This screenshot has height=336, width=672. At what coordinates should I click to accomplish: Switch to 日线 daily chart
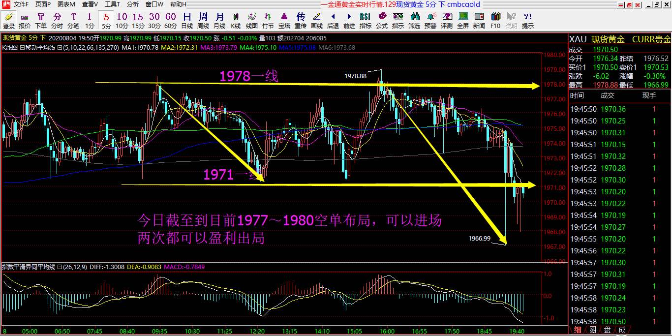tap(187, 21)
